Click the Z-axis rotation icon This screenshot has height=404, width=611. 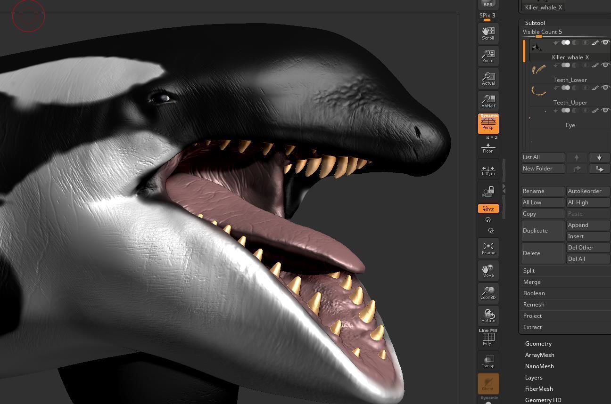(x=491, y=231)
